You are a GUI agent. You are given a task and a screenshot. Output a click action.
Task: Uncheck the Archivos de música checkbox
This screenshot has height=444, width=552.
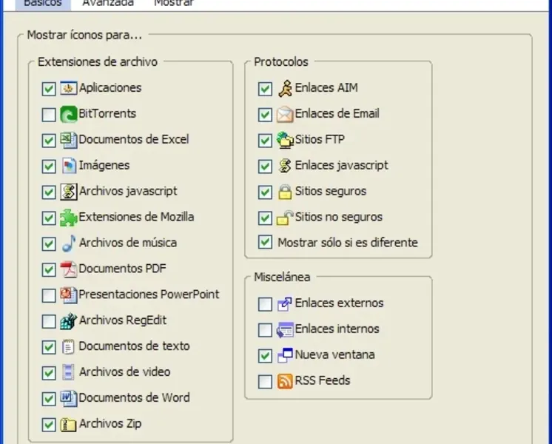(x=49, y=244)
